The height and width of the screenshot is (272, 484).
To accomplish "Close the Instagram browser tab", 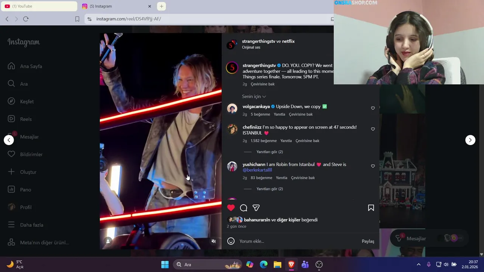I will [149, 6].
